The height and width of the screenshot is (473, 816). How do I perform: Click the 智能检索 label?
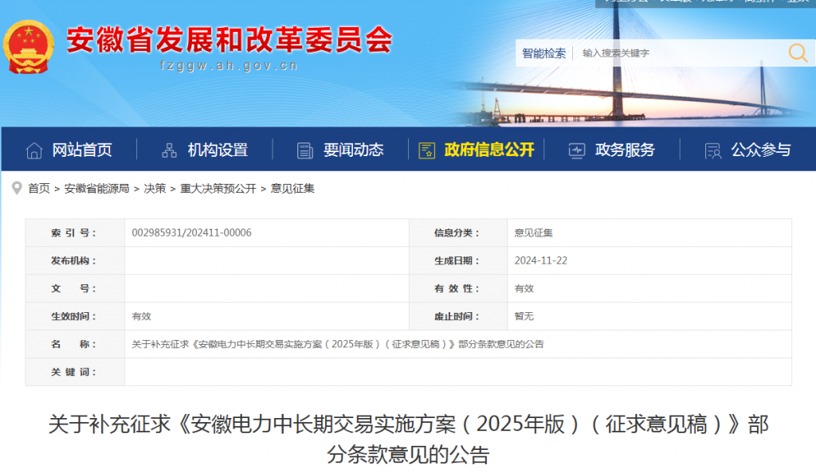tap(543, 53)
